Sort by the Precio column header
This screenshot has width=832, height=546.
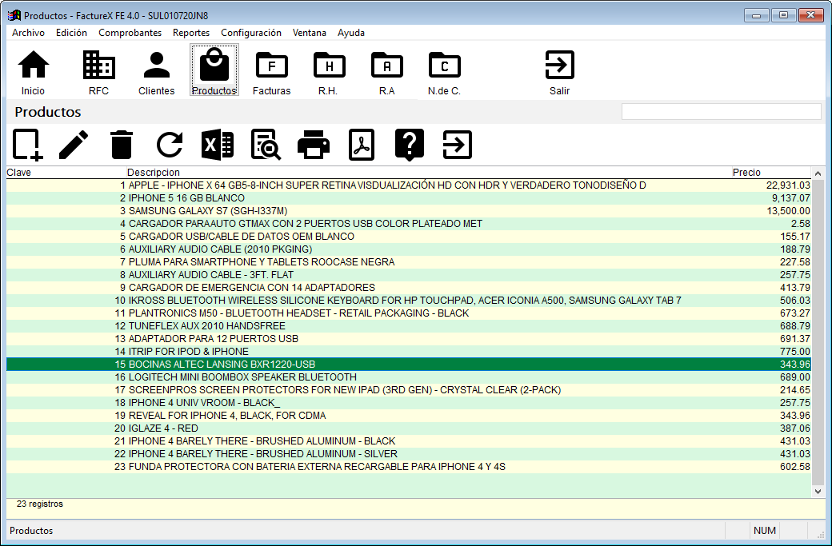[746, 173]
